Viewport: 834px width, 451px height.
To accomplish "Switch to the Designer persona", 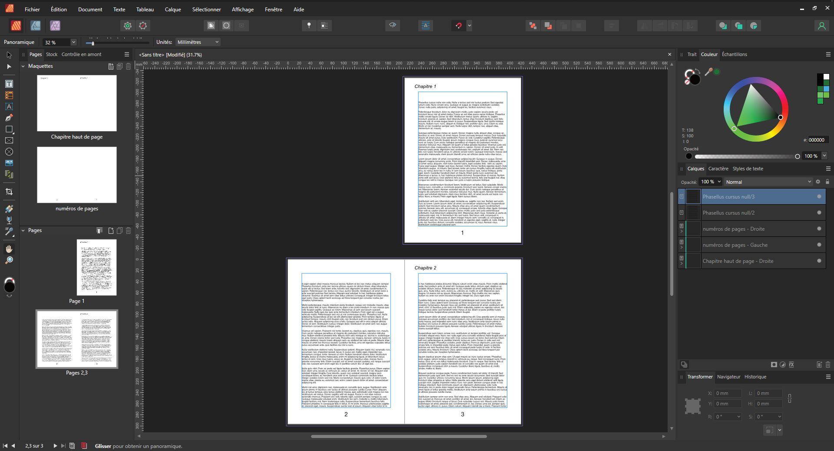I will (36, 26).
